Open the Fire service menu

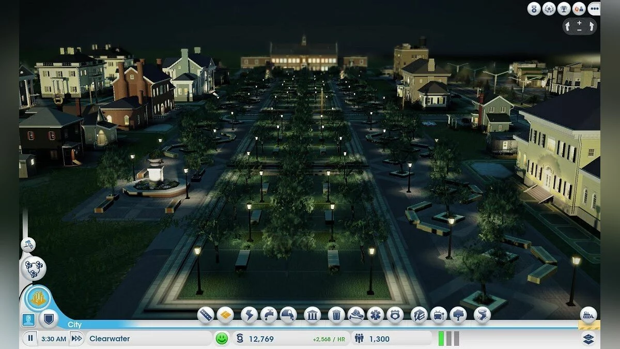point(356,315)
